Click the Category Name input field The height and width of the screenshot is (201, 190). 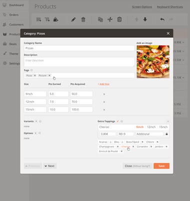tap(79, 48)
